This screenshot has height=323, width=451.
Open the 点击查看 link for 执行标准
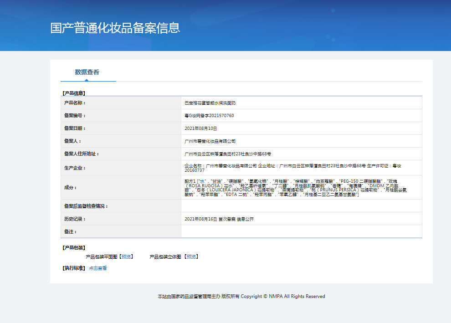(x=98, y=268)
